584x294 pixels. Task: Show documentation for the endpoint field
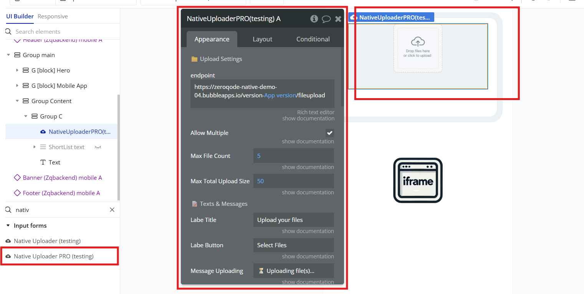308,118
